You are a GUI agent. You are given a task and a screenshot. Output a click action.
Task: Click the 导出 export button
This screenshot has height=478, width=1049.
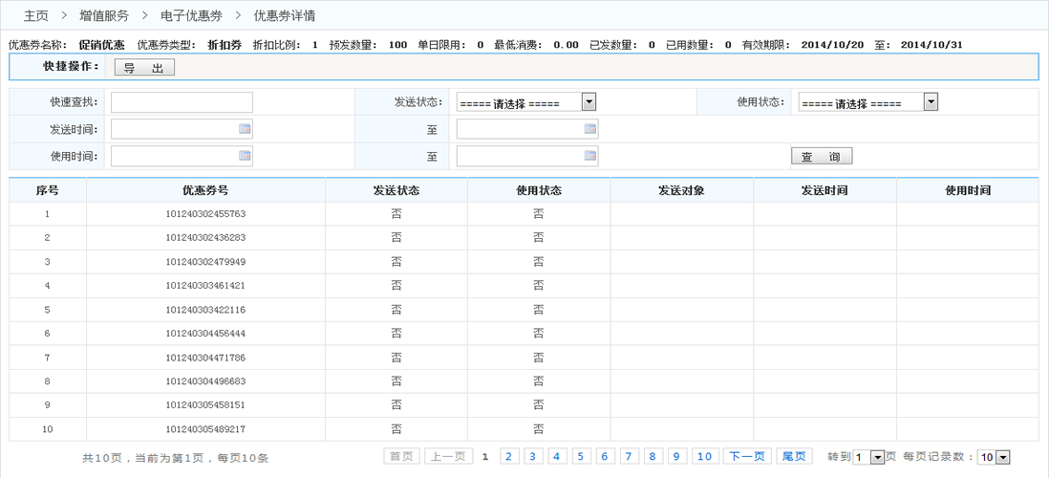pyautogui.click(x=144, y=67)
